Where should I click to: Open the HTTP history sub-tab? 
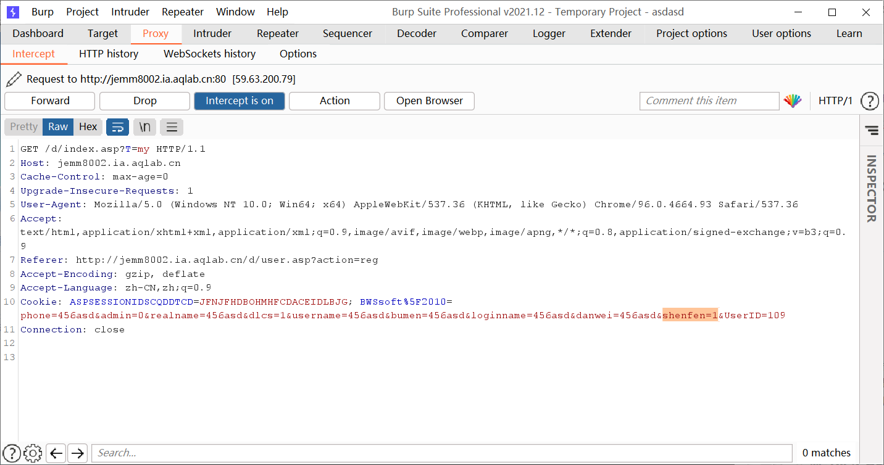(x=109, y=54)
